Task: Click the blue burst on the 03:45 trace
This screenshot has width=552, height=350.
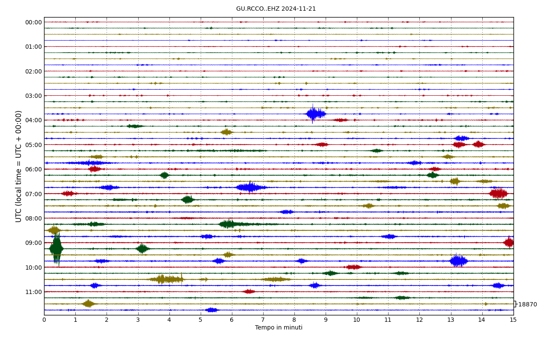Action: pos(316,114)
